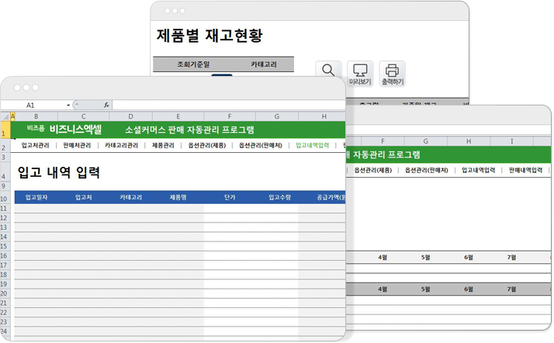Click the 출력하기 print icon
554x343 pixels.
click(x=392, y=74)
